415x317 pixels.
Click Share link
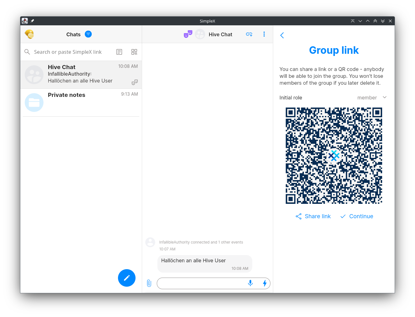click(313, 216)
